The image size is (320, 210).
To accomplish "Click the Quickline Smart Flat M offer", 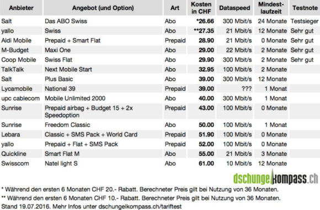I will [62, 154].
